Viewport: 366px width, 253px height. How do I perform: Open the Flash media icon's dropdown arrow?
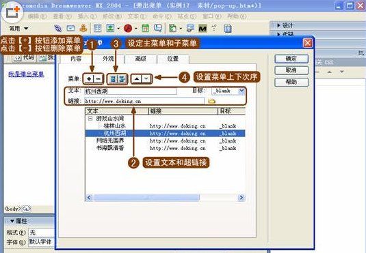pos(136,29)
